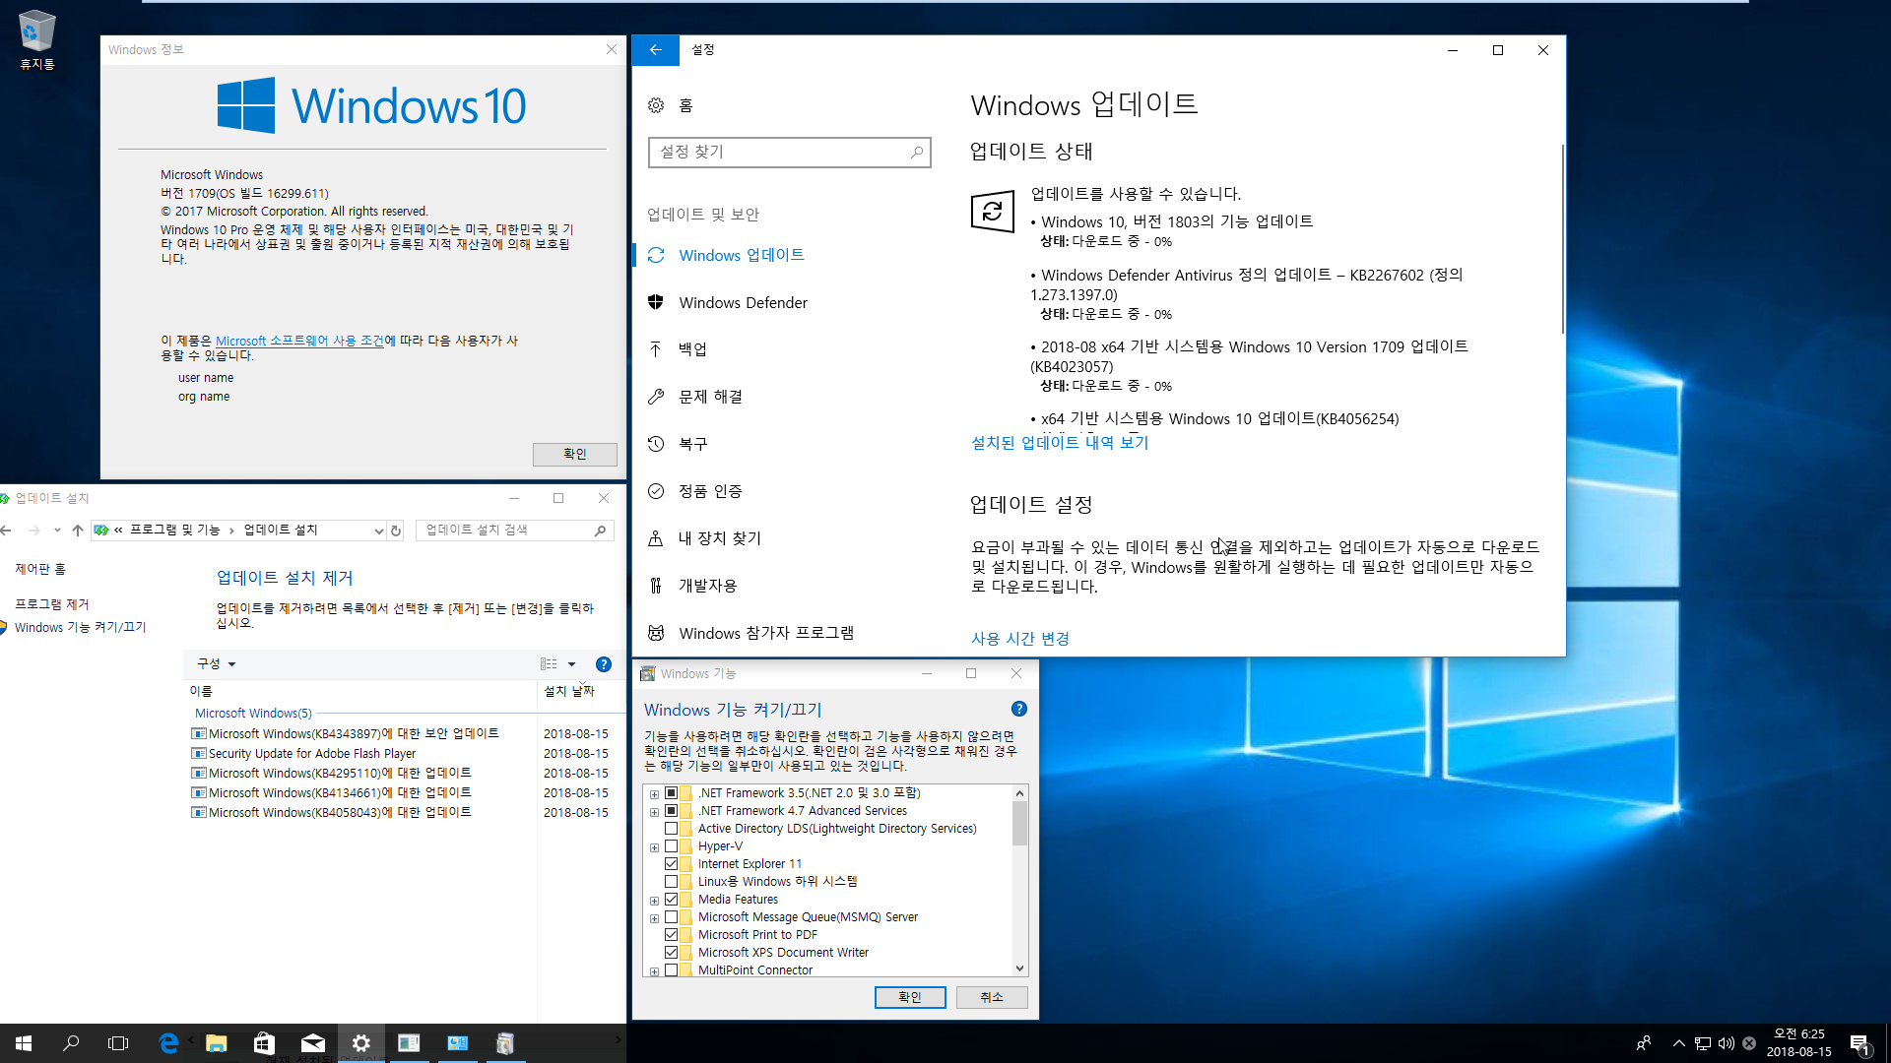Click 확인 in Windows 기능 dialog

pyautogui.click(x=910, y=997)
